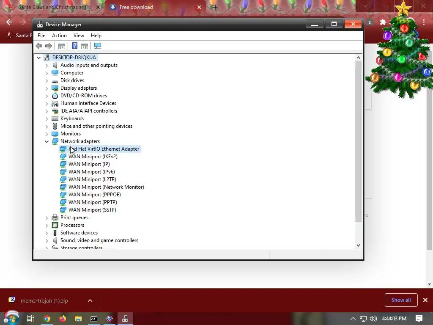Select WAN Miniport (IKEv2)
Screen dimensions: 433x325
click(93, 157)
